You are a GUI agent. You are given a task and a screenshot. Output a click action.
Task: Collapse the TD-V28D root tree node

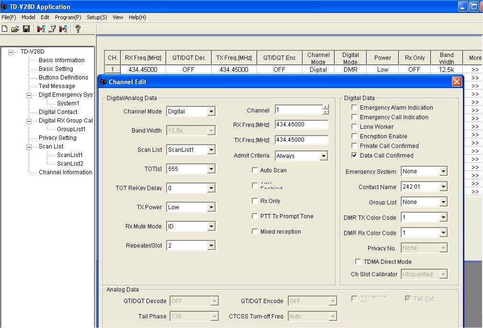pos(11,52)
